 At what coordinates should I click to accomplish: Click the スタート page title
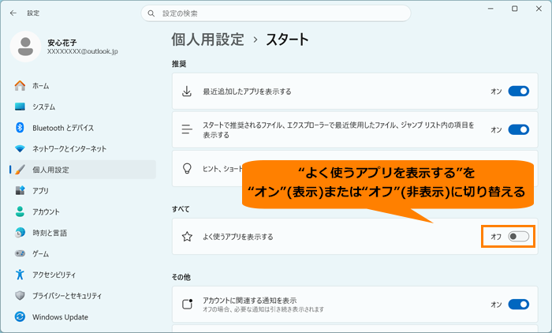(x=287, y=39)
